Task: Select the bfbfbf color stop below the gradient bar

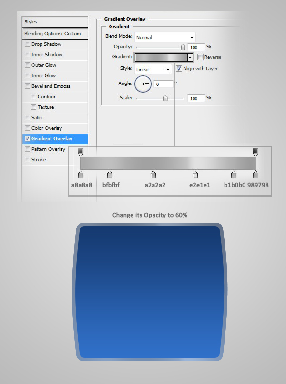Action: click(110, 175)
